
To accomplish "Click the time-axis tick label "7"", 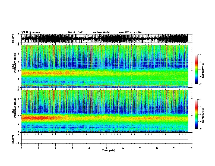I will [x=140, y=148].
